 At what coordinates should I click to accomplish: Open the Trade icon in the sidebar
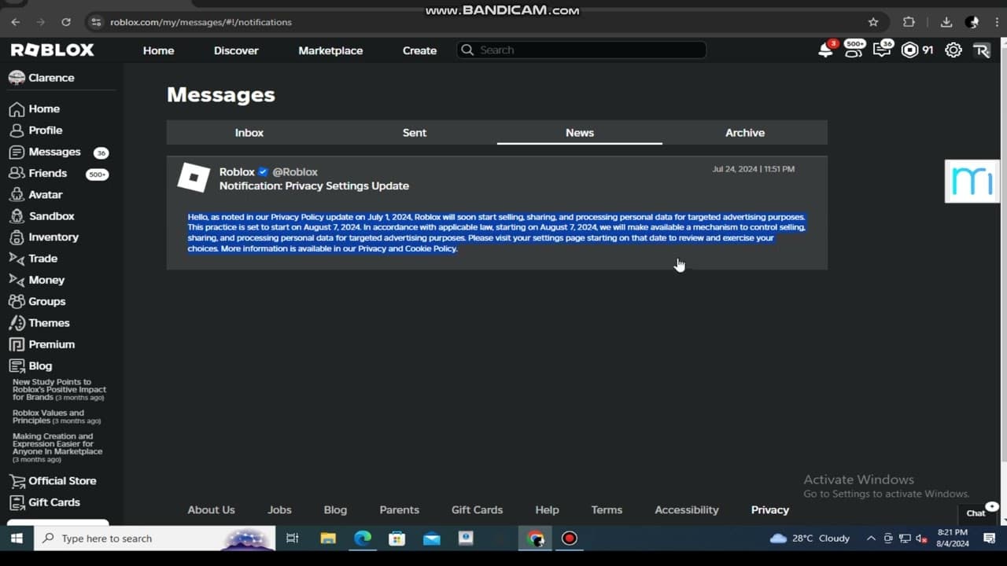[17, 259]
